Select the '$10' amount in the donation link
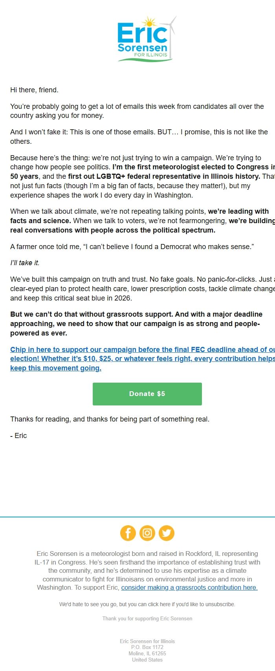The image size is (275, 671). point(88,359)
